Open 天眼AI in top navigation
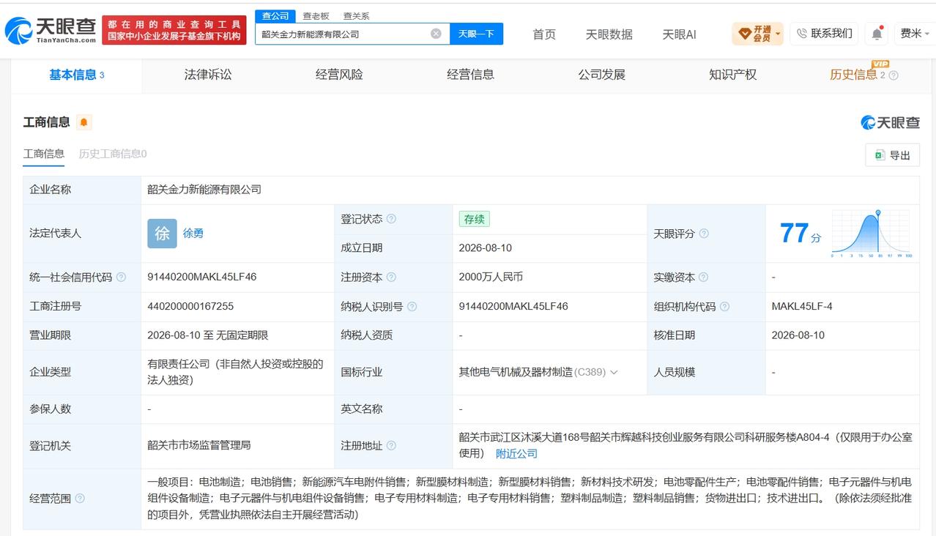Screen dimensions: 936x536 pos(679,34)
